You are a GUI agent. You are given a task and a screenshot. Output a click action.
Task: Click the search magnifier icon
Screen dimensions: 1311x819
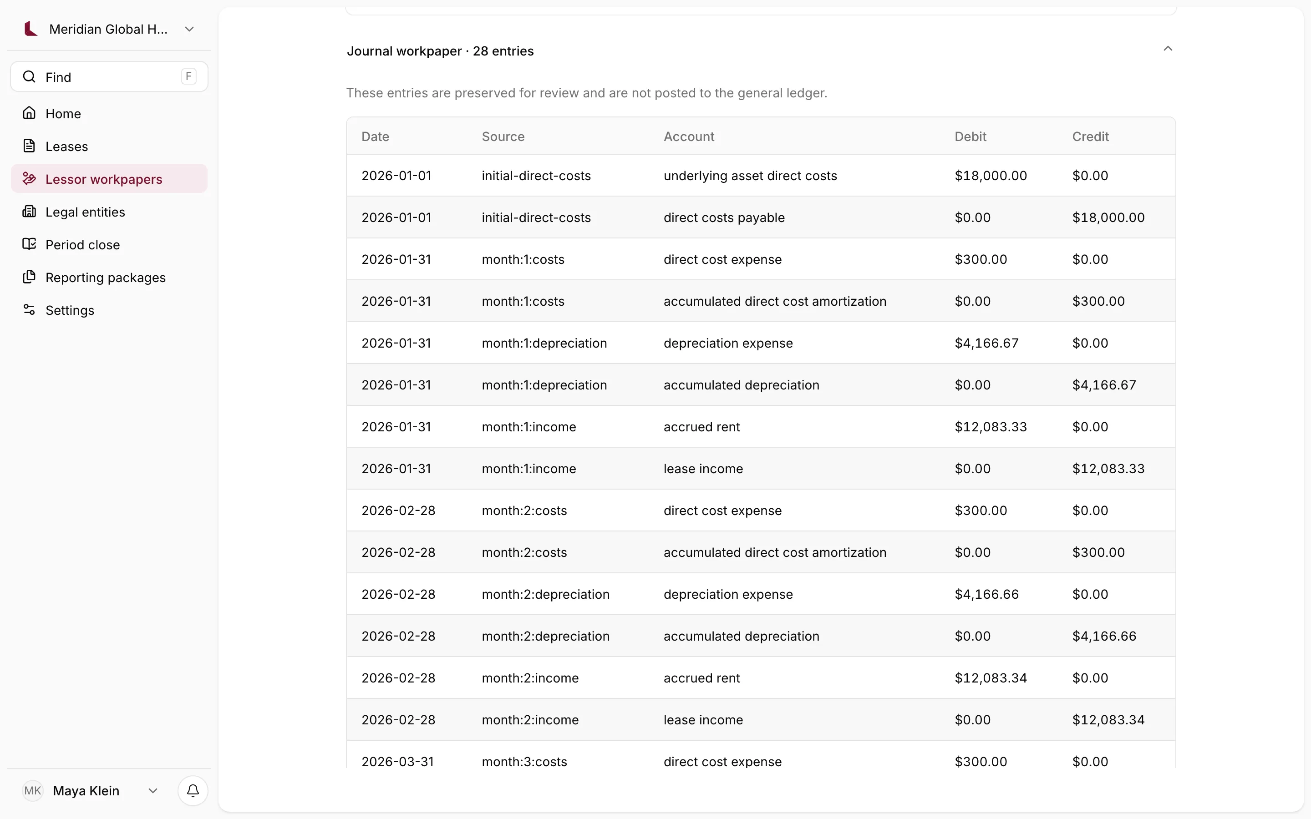(29, 77)
